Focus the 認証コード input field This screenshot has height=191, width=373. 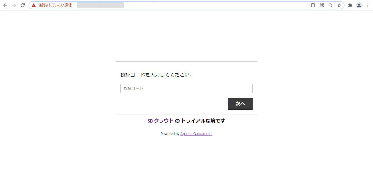187,88
